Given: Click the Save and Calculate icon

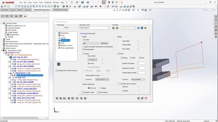Looking at the screenshot, I should [61, 98].
